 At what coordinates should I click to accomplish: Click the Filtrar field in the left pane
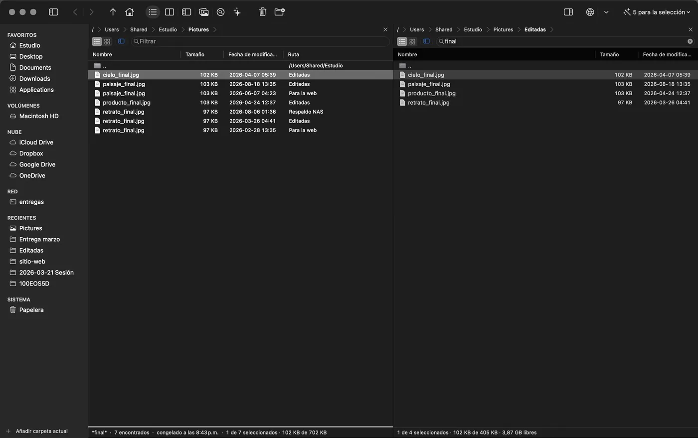(x=260, y=41)
